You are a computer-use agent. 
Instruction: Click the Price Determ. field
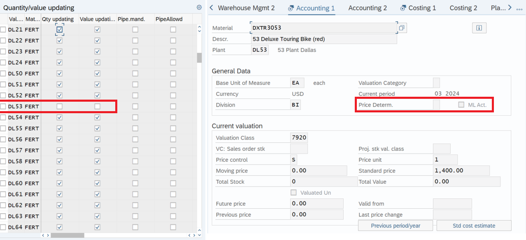436,105
